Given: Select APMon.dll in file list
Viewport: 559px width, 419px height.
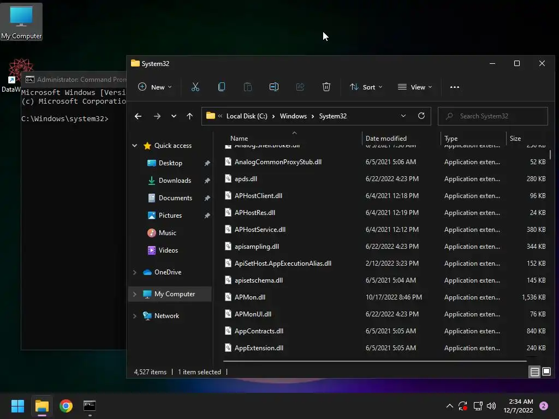Looking at the screenshot, I should pyautogui.click(x=249, y=297).
